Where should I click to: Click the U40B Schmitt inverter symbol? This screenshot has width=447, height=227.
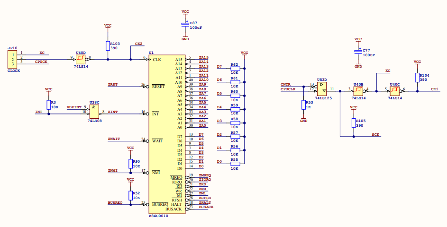click(358, 90)
